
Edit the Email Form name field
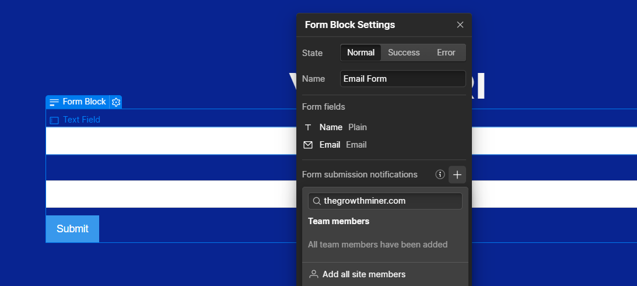402,78
